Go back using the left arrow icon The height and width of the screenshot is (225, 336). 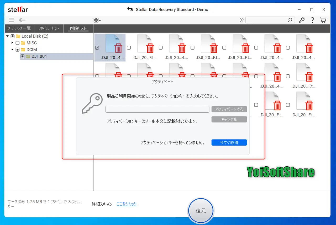[x=22, y=20]
